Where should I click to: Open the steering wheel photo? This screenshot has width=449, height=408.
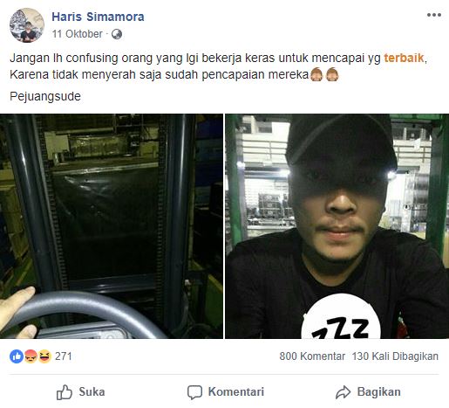click(112, 226)
